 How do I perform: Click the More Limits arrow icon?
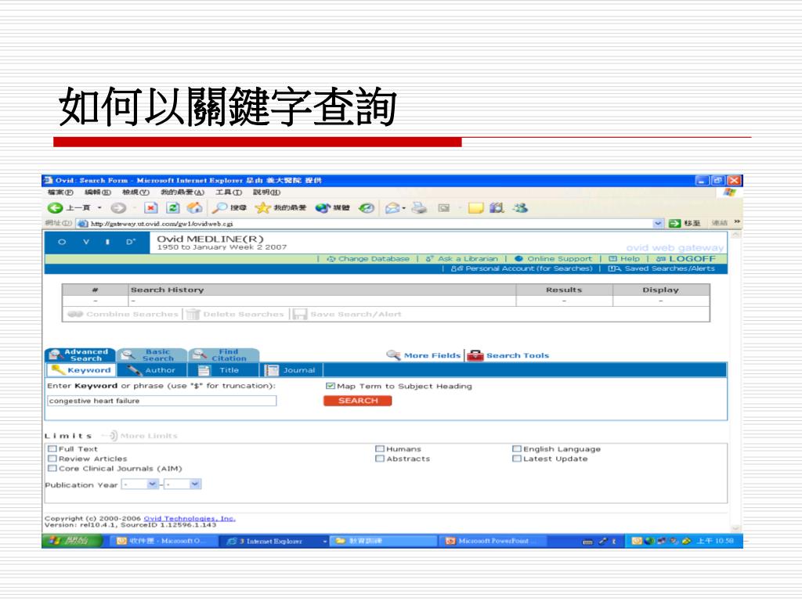[111, 435]
